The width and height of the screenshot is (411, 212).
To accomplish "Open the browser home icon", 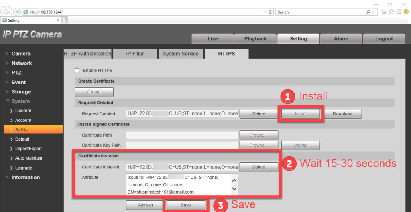I will coord(384,12).
